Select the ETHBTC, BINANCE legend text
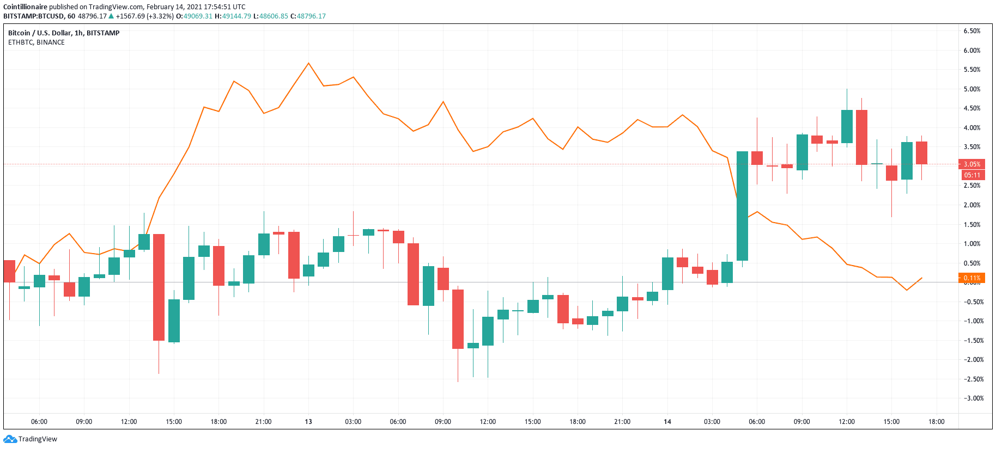 pos(37,42)
